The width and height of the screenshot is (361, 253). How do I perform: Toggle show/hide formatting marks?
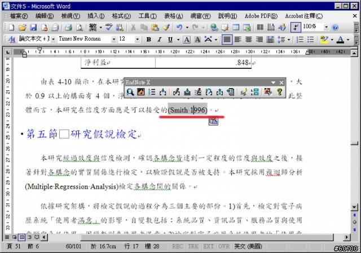point(296,28)
